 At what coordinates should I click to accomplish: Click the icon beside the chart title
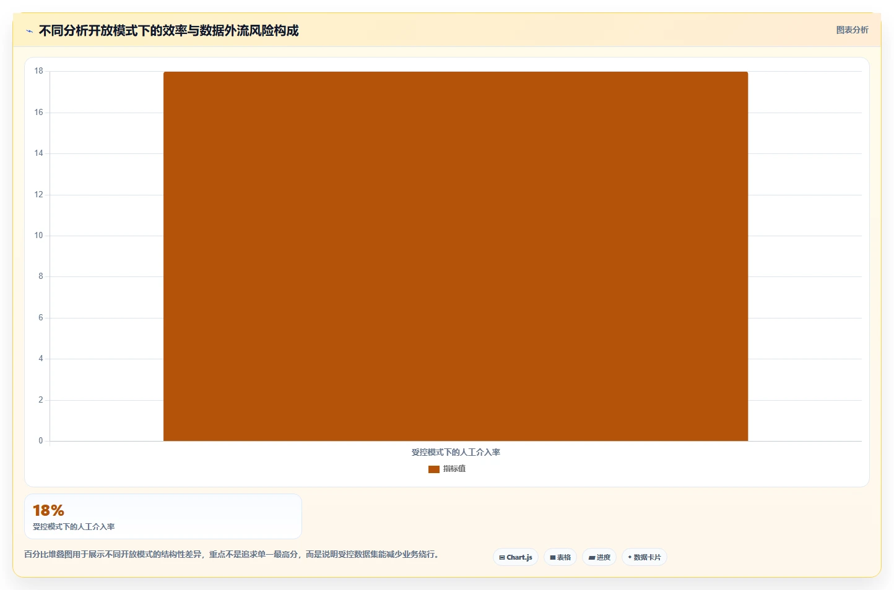[x=29, y=31]
